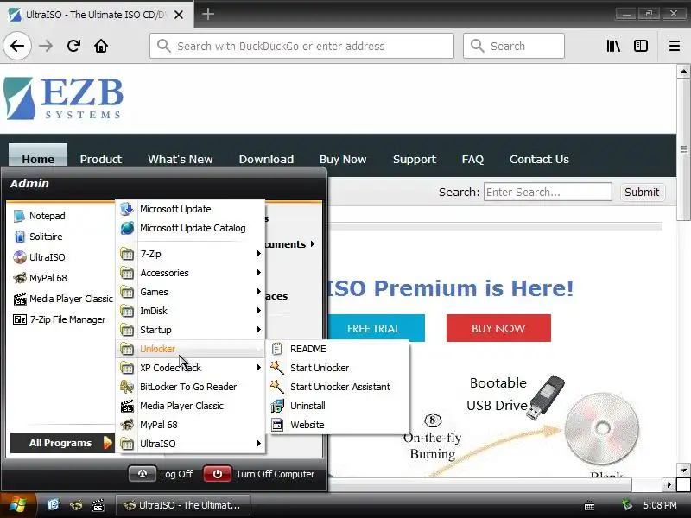This screenshot has width=691, height=518.
Task: Click the red BUY NOW button
Action: click(498, 328)
